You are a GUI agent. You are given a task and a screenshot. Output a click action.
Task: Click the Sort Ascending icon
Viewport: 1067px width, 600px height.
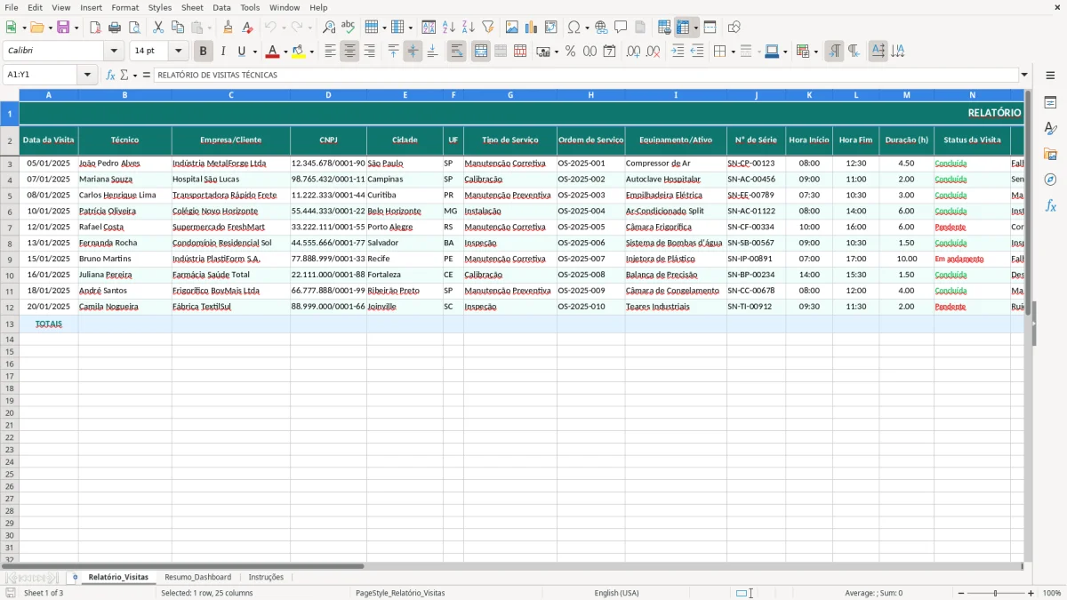[x=449, y=28]
